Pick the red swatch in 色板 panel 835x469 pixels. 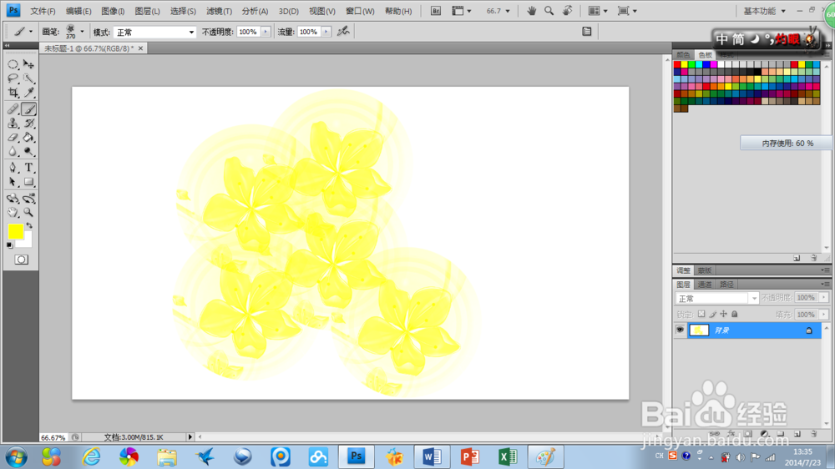coord(677,64)
